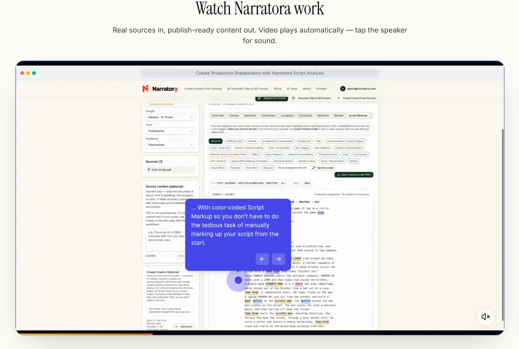Click the highlighted SCRUFFY MAN word
The image size is (519, 349).
click(274, 284)
